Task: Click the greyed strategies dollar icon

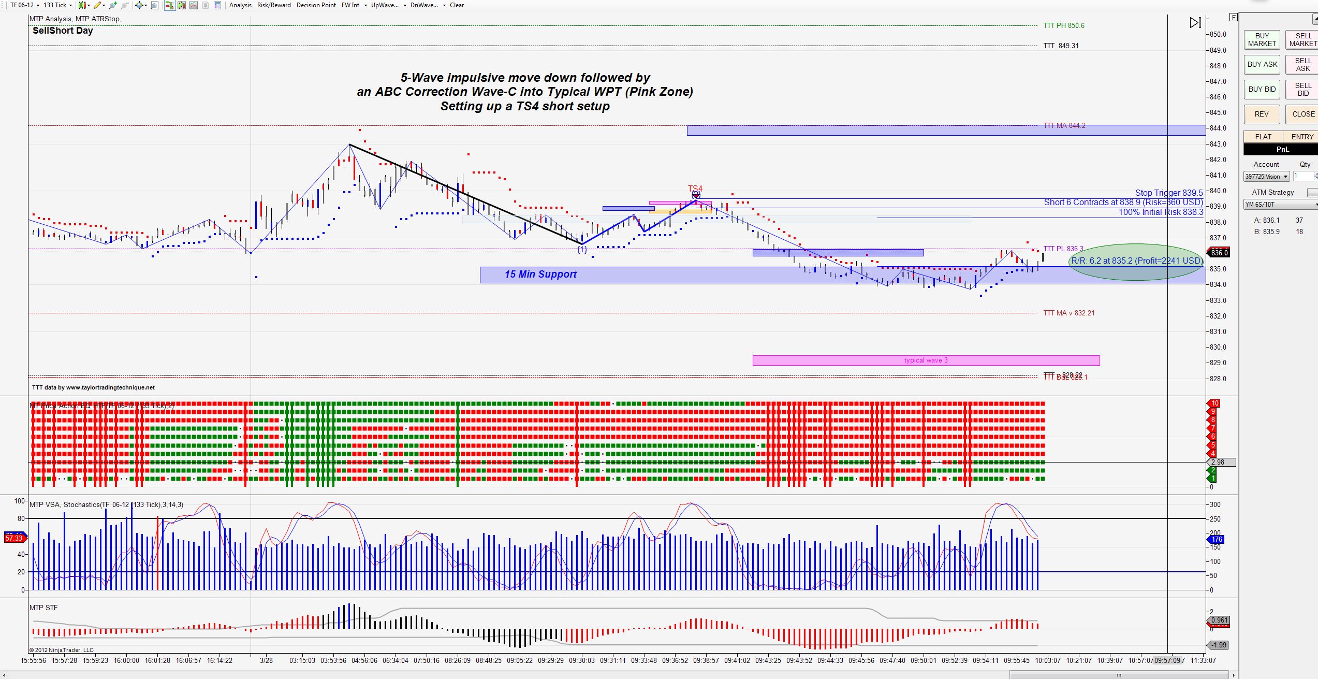Action: tap(206, 5)
